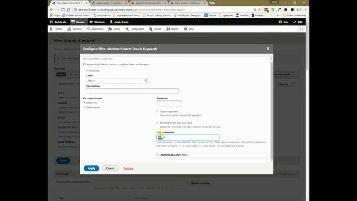Open the Jonah Brown user menu
The width and height of the screenshot is (357, 201).
119,22
